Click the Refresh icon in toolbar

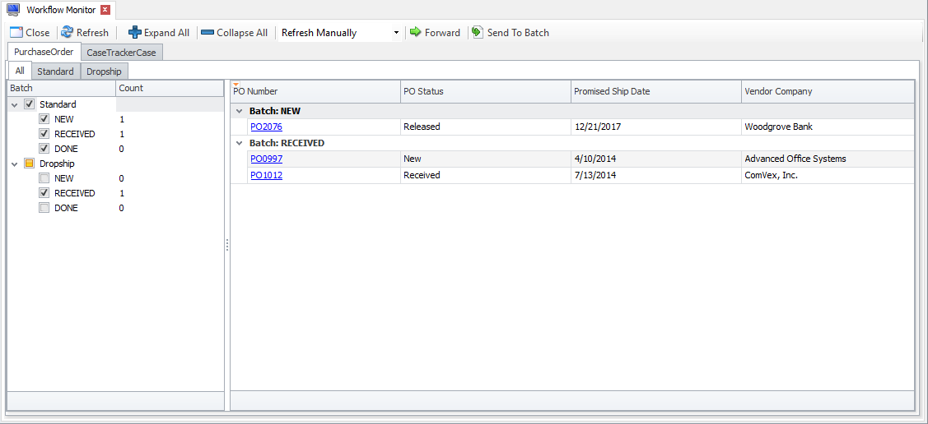(x=67, y=33)
